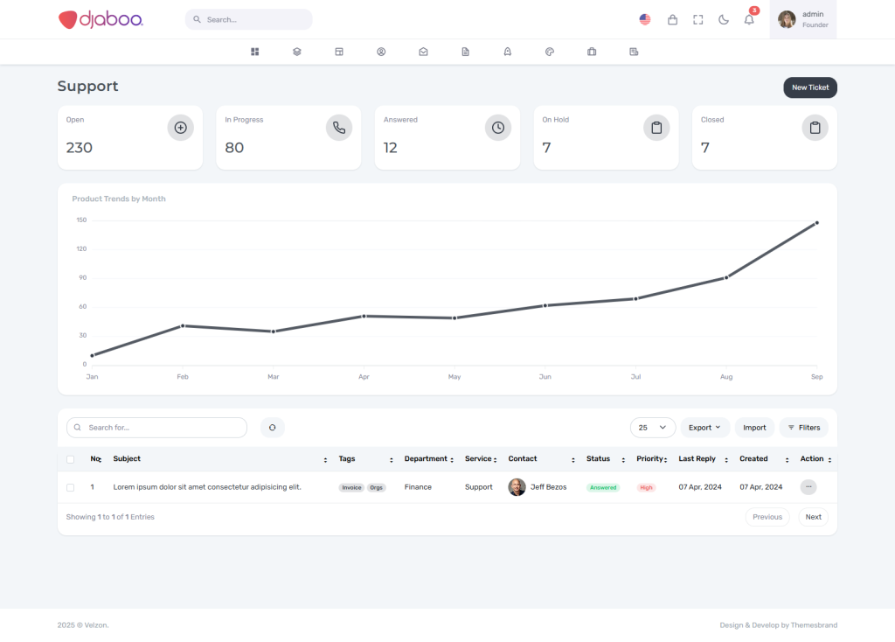Click the New Ticket button
The height and width of the screenshot is (642, 895).
coord(809,87)
